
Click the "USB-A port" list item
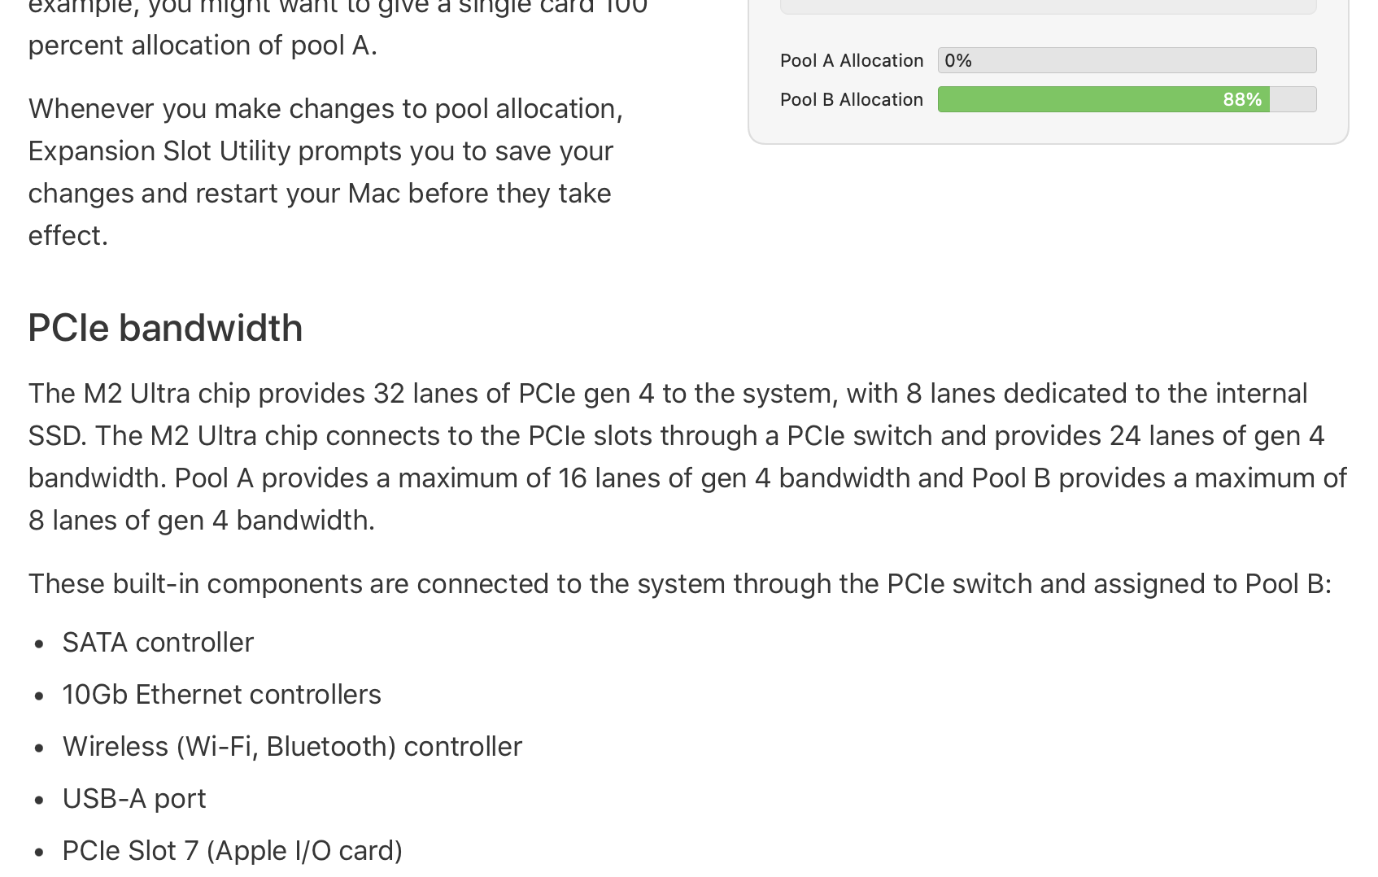coord(134,799)
